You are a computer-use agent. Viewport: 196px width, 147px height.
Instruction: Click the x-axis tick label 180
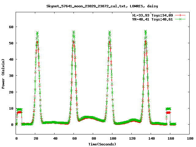tap(190, 138)
